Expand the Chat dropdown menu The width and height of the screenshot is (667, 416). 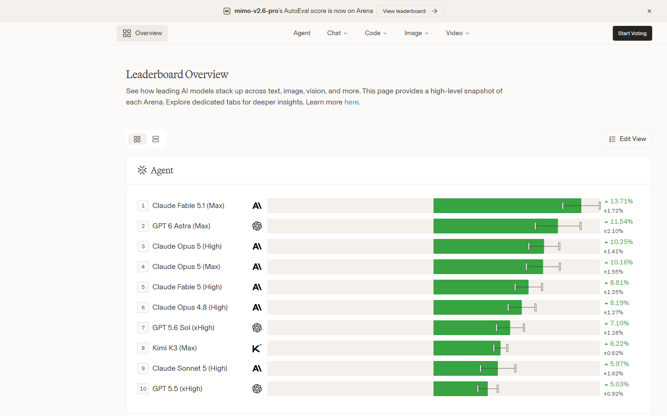click(337, 33)
